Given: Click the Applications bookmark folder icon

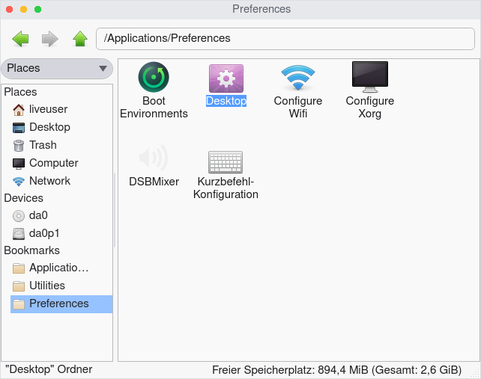Looking at the screenshot, I should 19,268.
